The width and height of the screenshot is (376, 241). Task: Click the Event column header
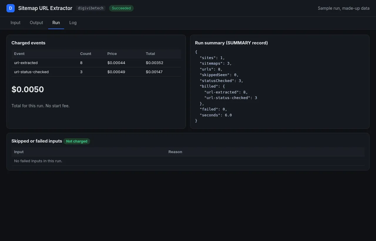point(19,54)
